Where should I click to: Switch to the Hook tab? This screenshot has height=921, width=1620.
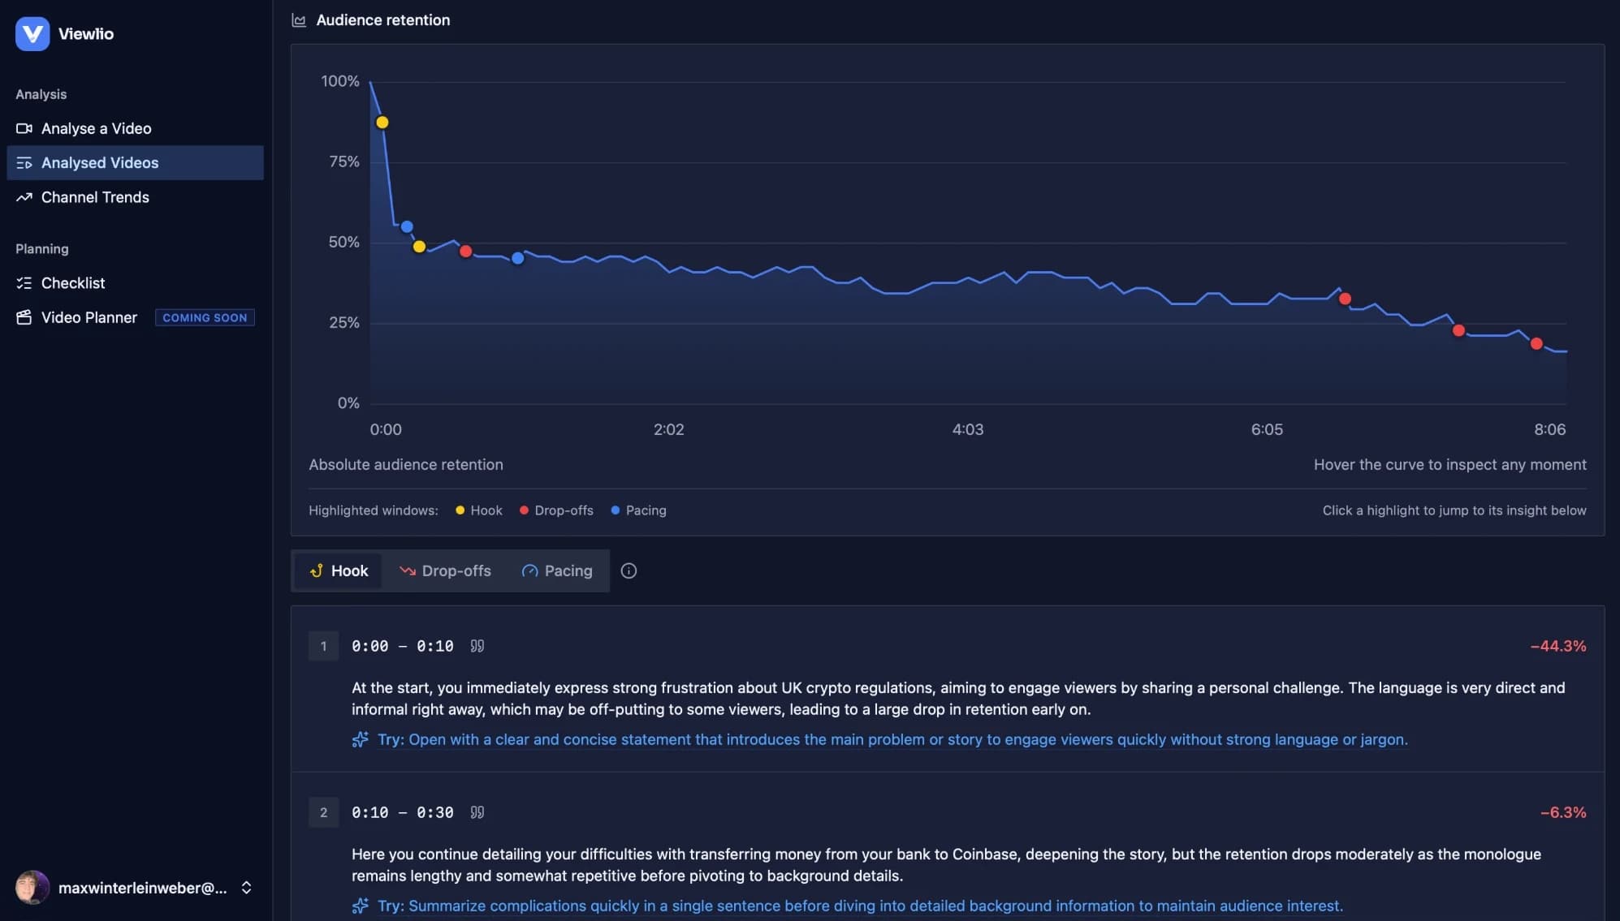coord(339,570)
